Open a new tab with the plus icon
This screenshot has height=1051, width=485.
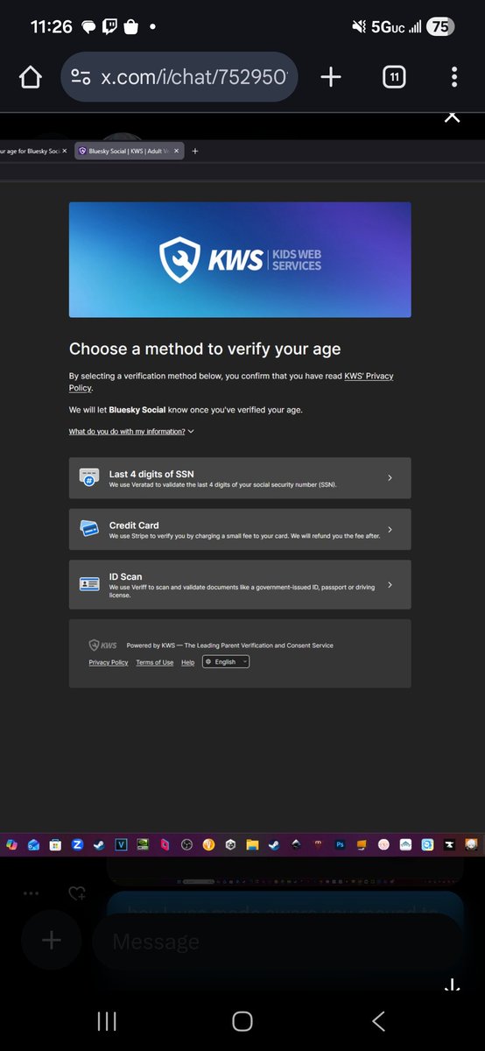point(331,78)
